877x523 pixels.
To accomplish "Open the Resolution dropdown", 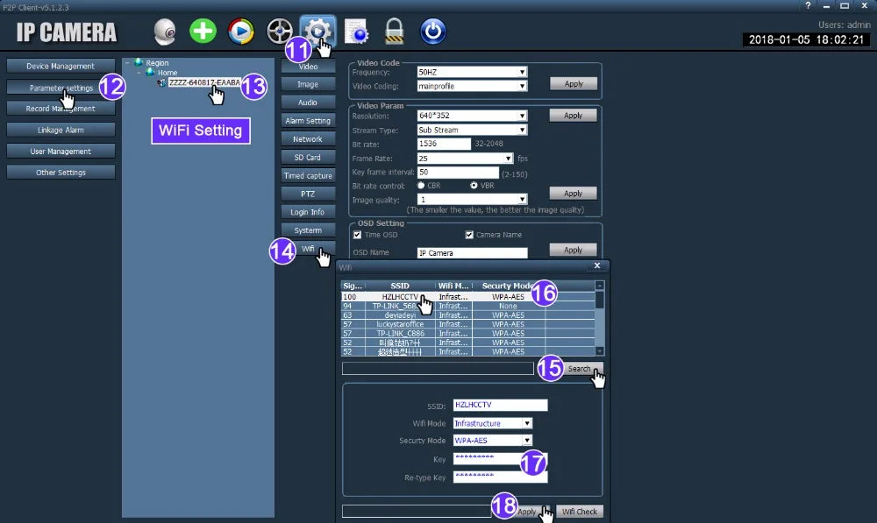I will pyautogui.click(x=472, y=116).
